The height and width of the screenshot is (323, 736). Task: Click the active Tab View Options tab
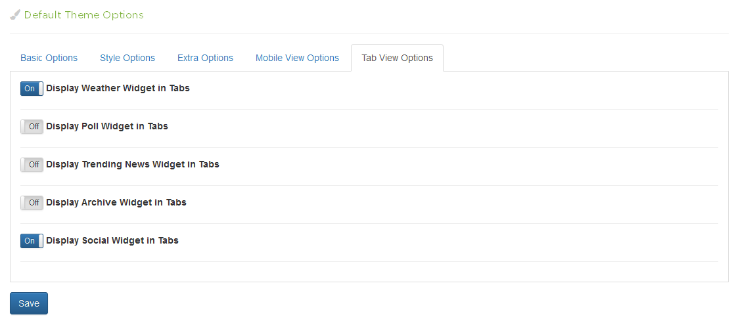point(397,58)
